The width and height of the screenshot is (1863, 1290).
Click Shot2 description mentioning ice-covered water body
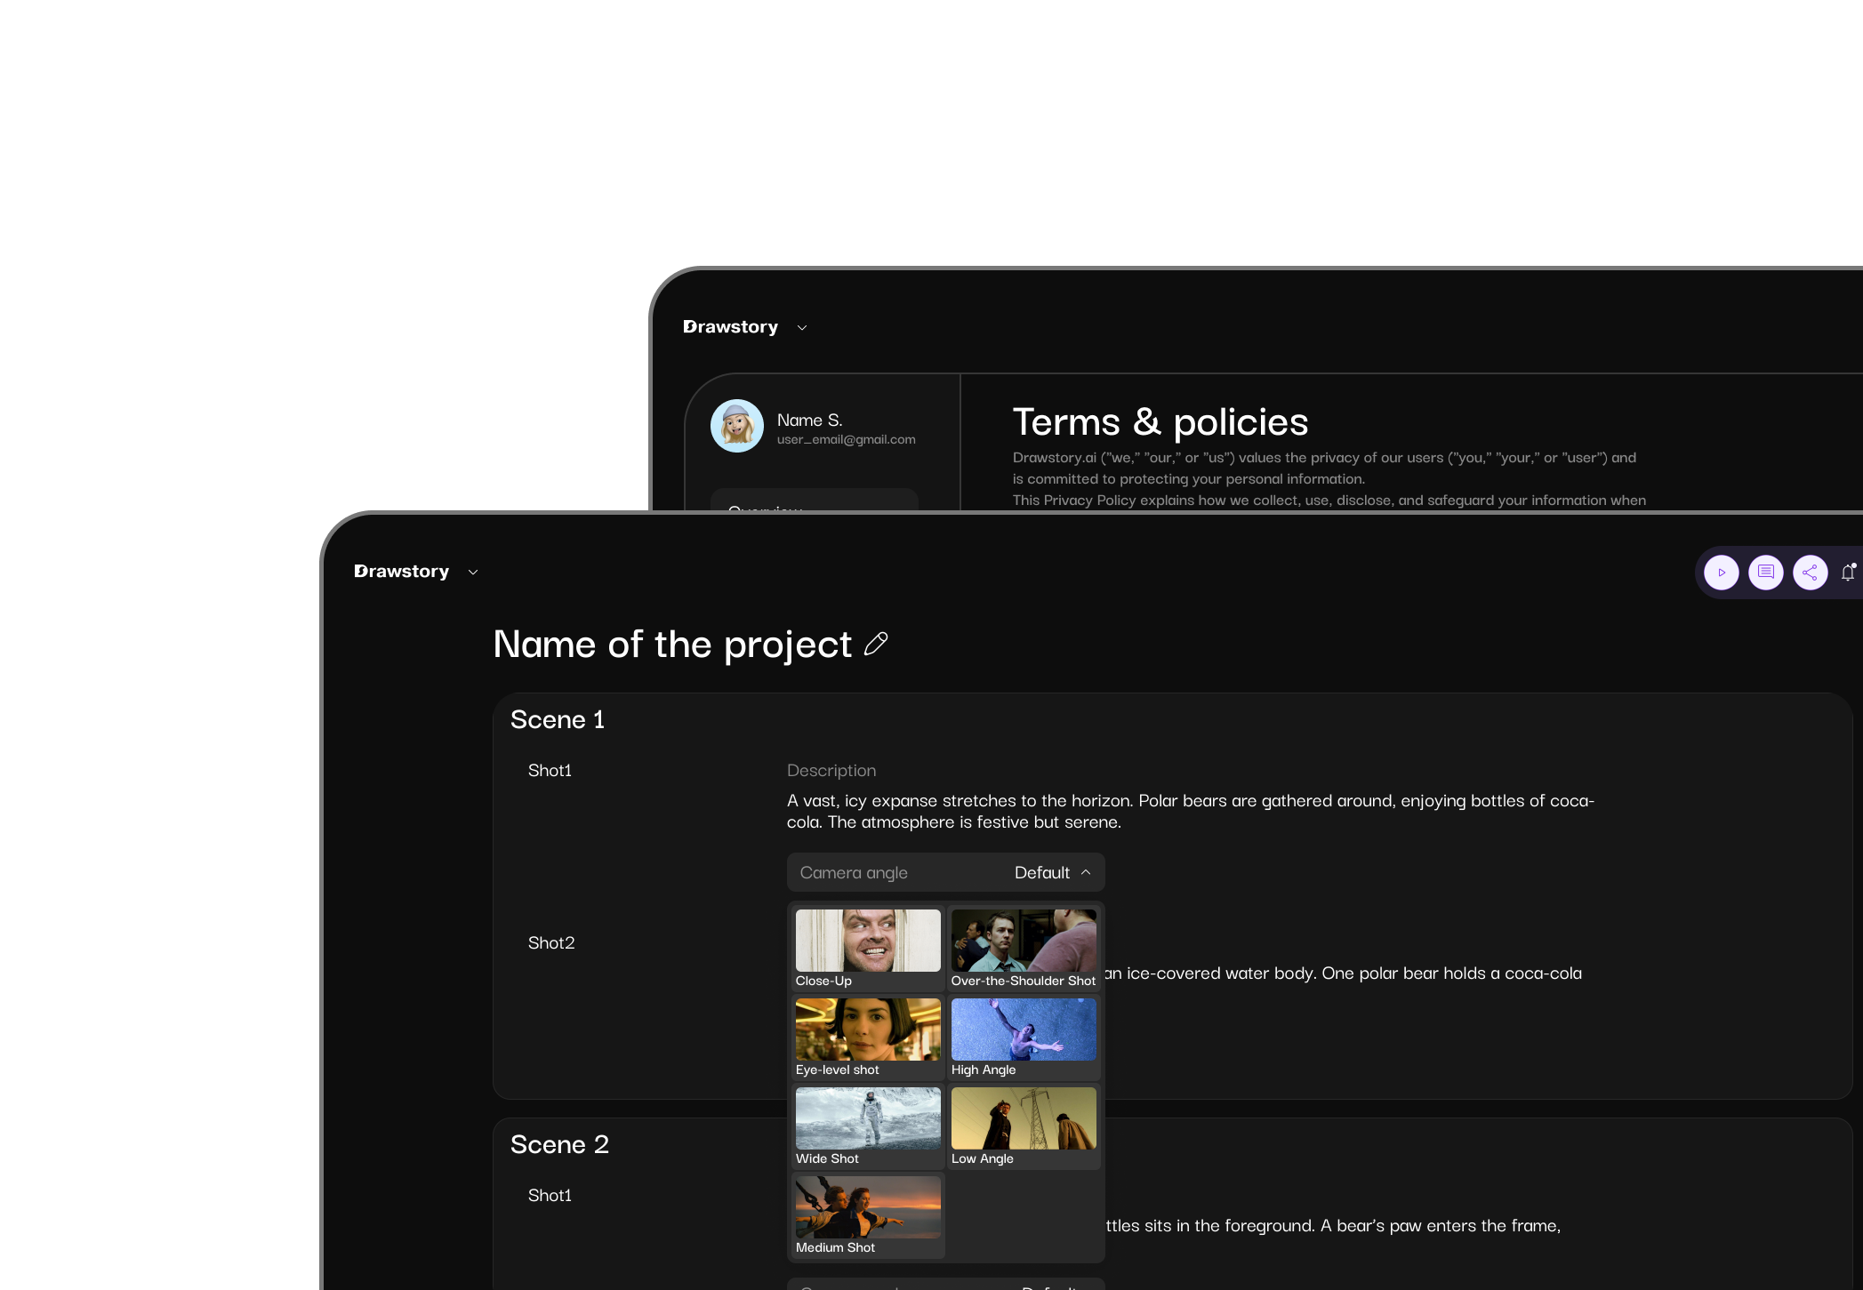click(1343, 974)
